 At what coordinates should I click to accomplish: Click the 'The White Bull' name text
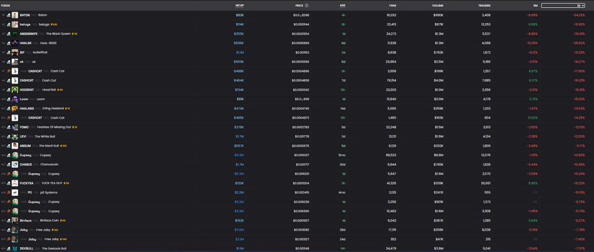click(x=45, y=136)
